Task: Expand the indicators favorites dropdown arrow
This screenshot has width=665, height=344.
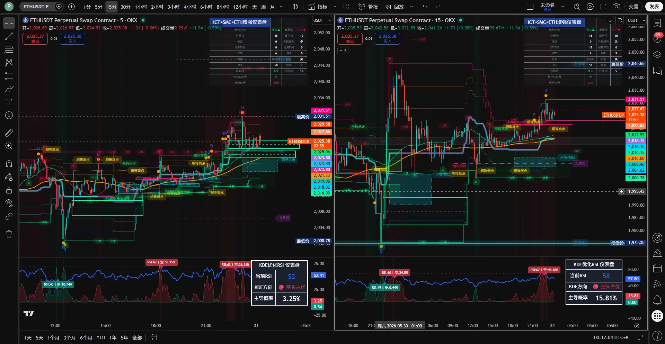Action: pyautogui.click(x=335, y=7)
